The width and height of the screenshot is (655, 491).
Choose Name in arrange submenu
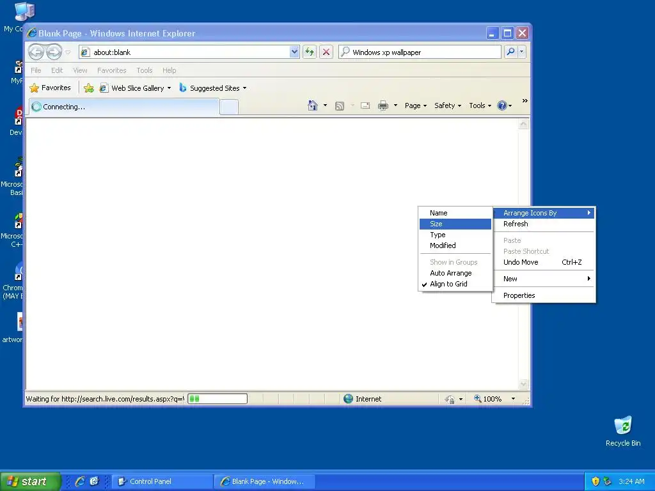(455, 213)
